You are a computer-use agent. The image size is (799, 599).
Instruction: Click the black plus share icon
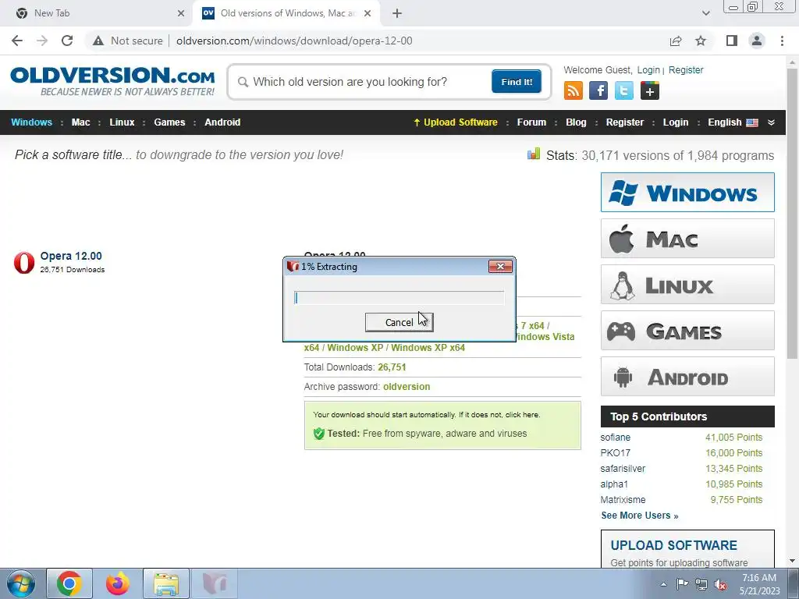pos(650,90)
